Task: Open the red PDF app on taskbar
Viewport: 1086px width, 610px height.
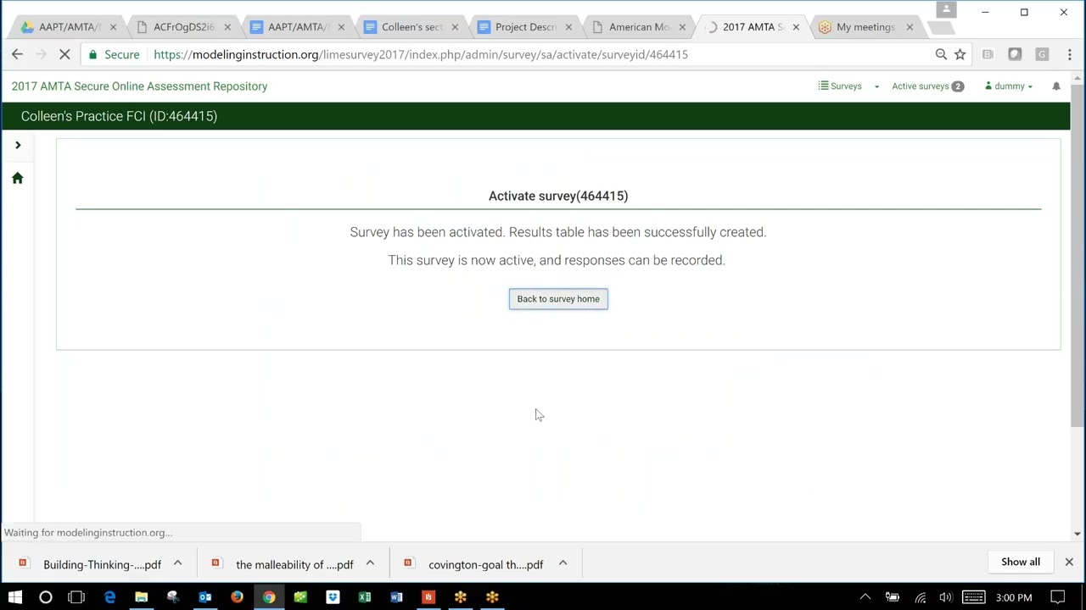Action: pyautogui.click(x=428, y=597)
